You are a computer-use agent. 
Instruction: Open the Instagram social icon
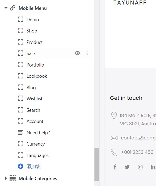coord(140,167)
